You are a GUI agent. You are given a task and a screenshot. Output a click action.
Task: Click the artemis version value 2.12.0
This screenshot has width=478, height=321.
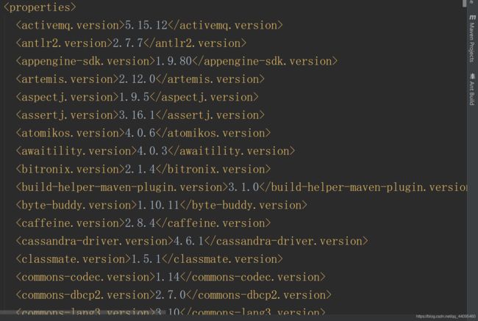point(138,79)
